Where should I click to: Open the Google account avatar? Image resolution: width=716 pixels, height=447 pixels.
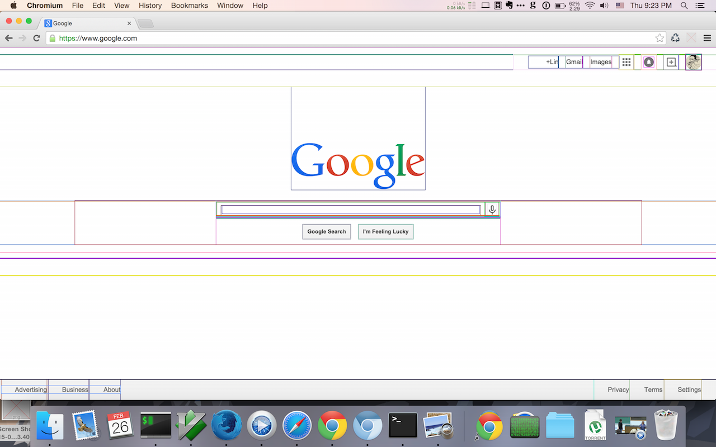click(694, 62)
